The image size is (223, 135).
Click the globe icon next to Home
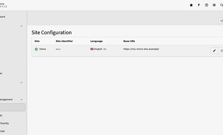click(36, 49)
